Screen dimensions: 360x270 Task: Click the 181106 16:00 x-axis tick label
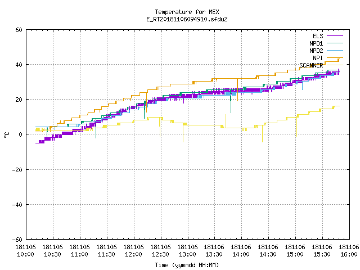click(x=349, y=251)
